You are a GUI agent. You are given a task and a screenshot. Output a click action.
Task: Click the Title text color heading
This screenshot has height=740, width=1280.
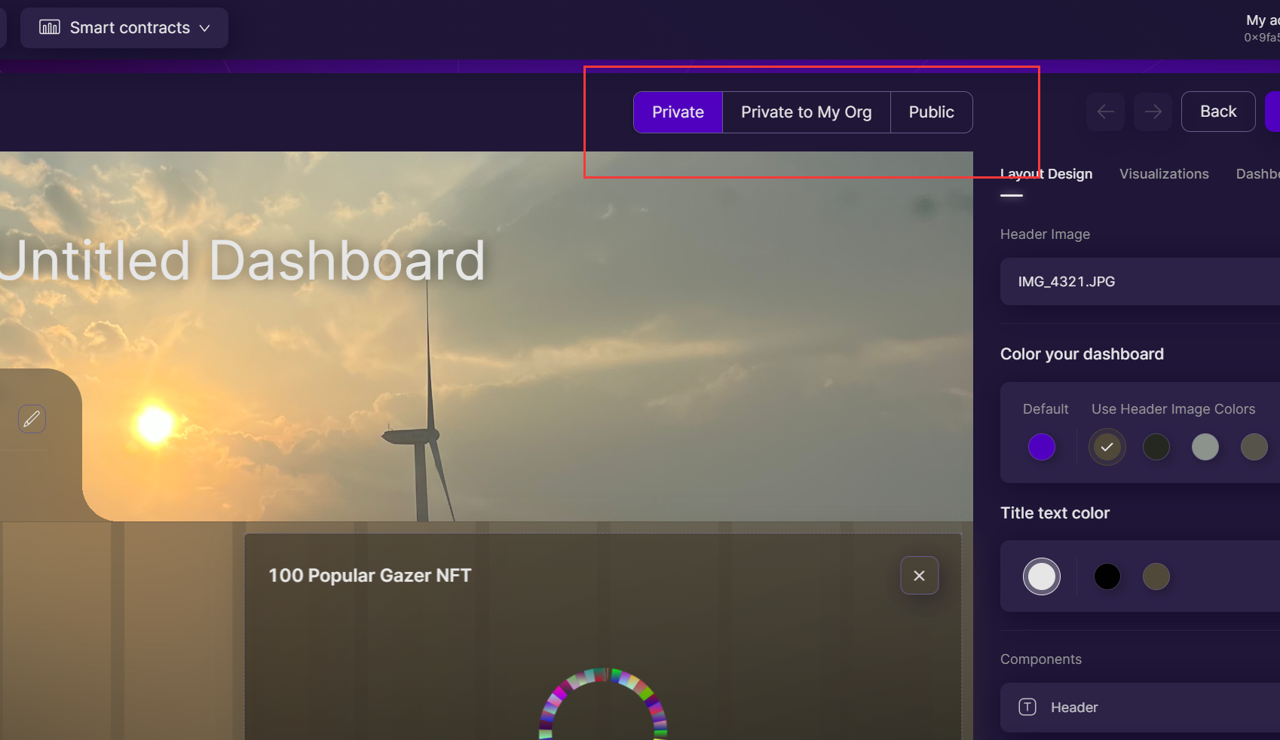(1055, 513)
